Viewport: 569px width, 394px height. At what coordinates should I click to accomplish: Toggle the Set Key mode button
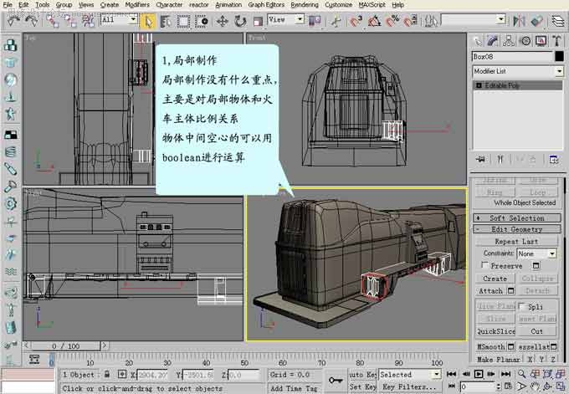pos(362,386)
